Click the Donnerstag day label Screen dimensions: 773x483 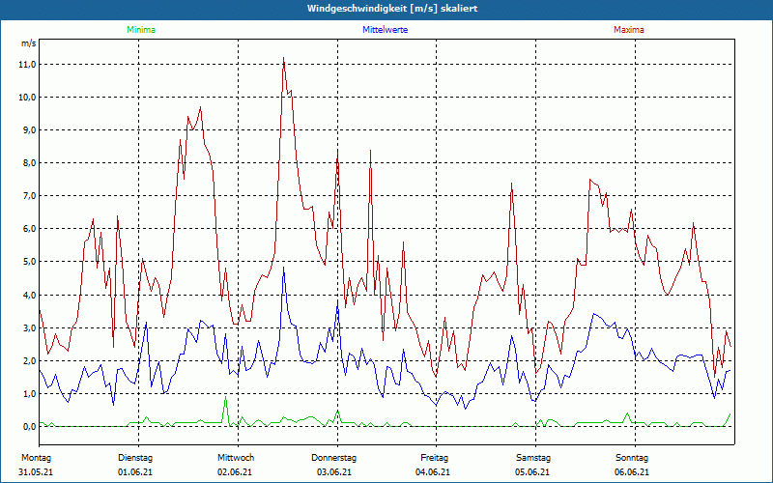click(333, 458)
